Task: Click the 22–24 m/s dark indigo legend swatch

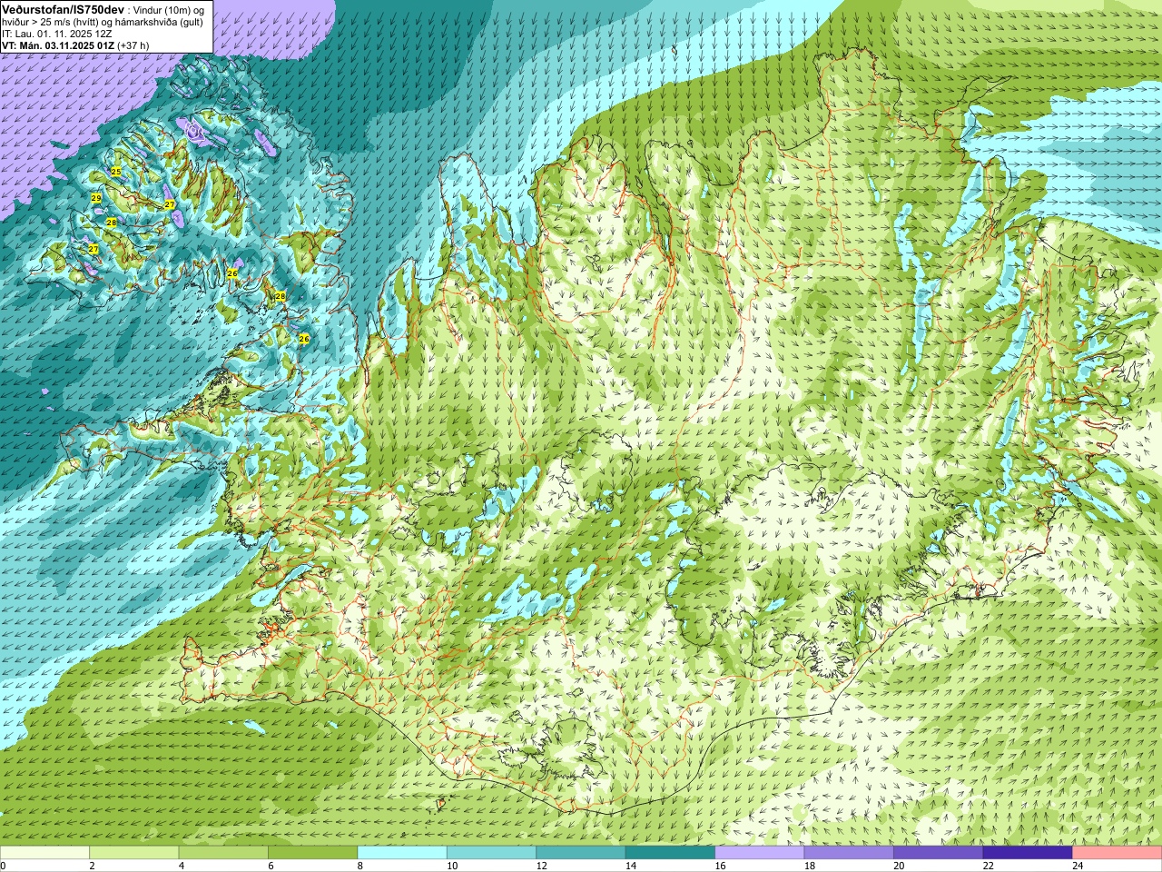Action: coord(1028,853)
